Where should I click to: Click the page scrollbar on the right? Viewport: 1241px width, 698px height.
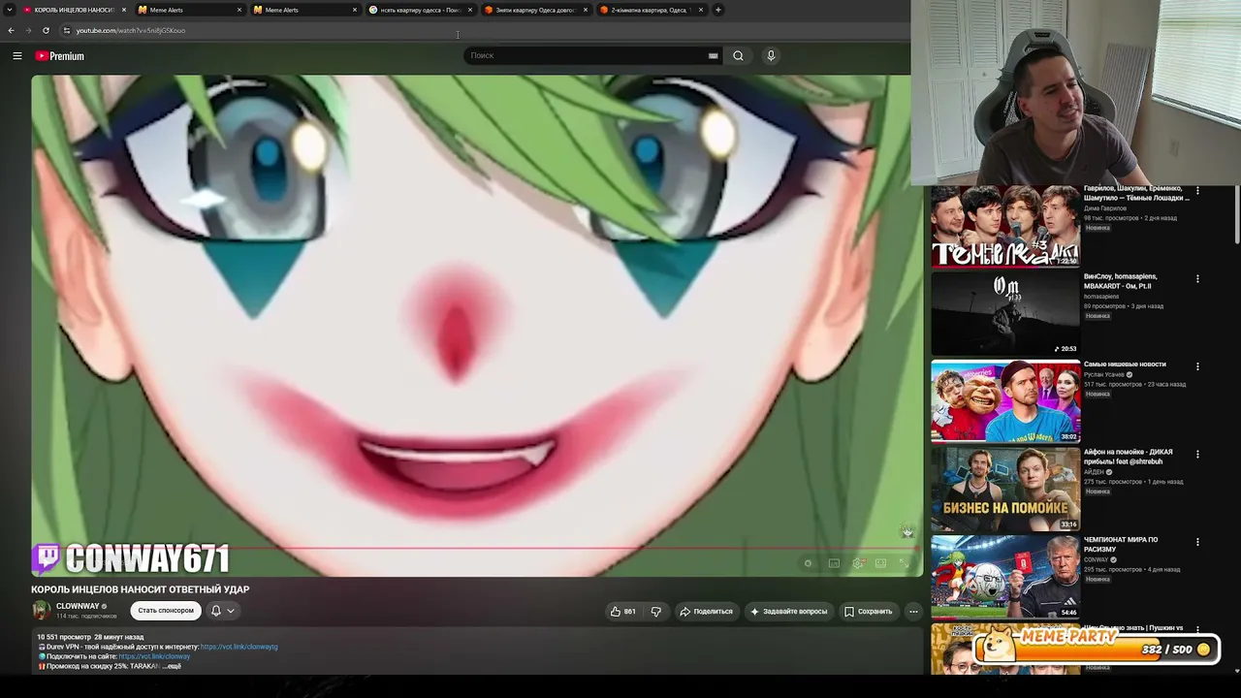coord(1238,213)
